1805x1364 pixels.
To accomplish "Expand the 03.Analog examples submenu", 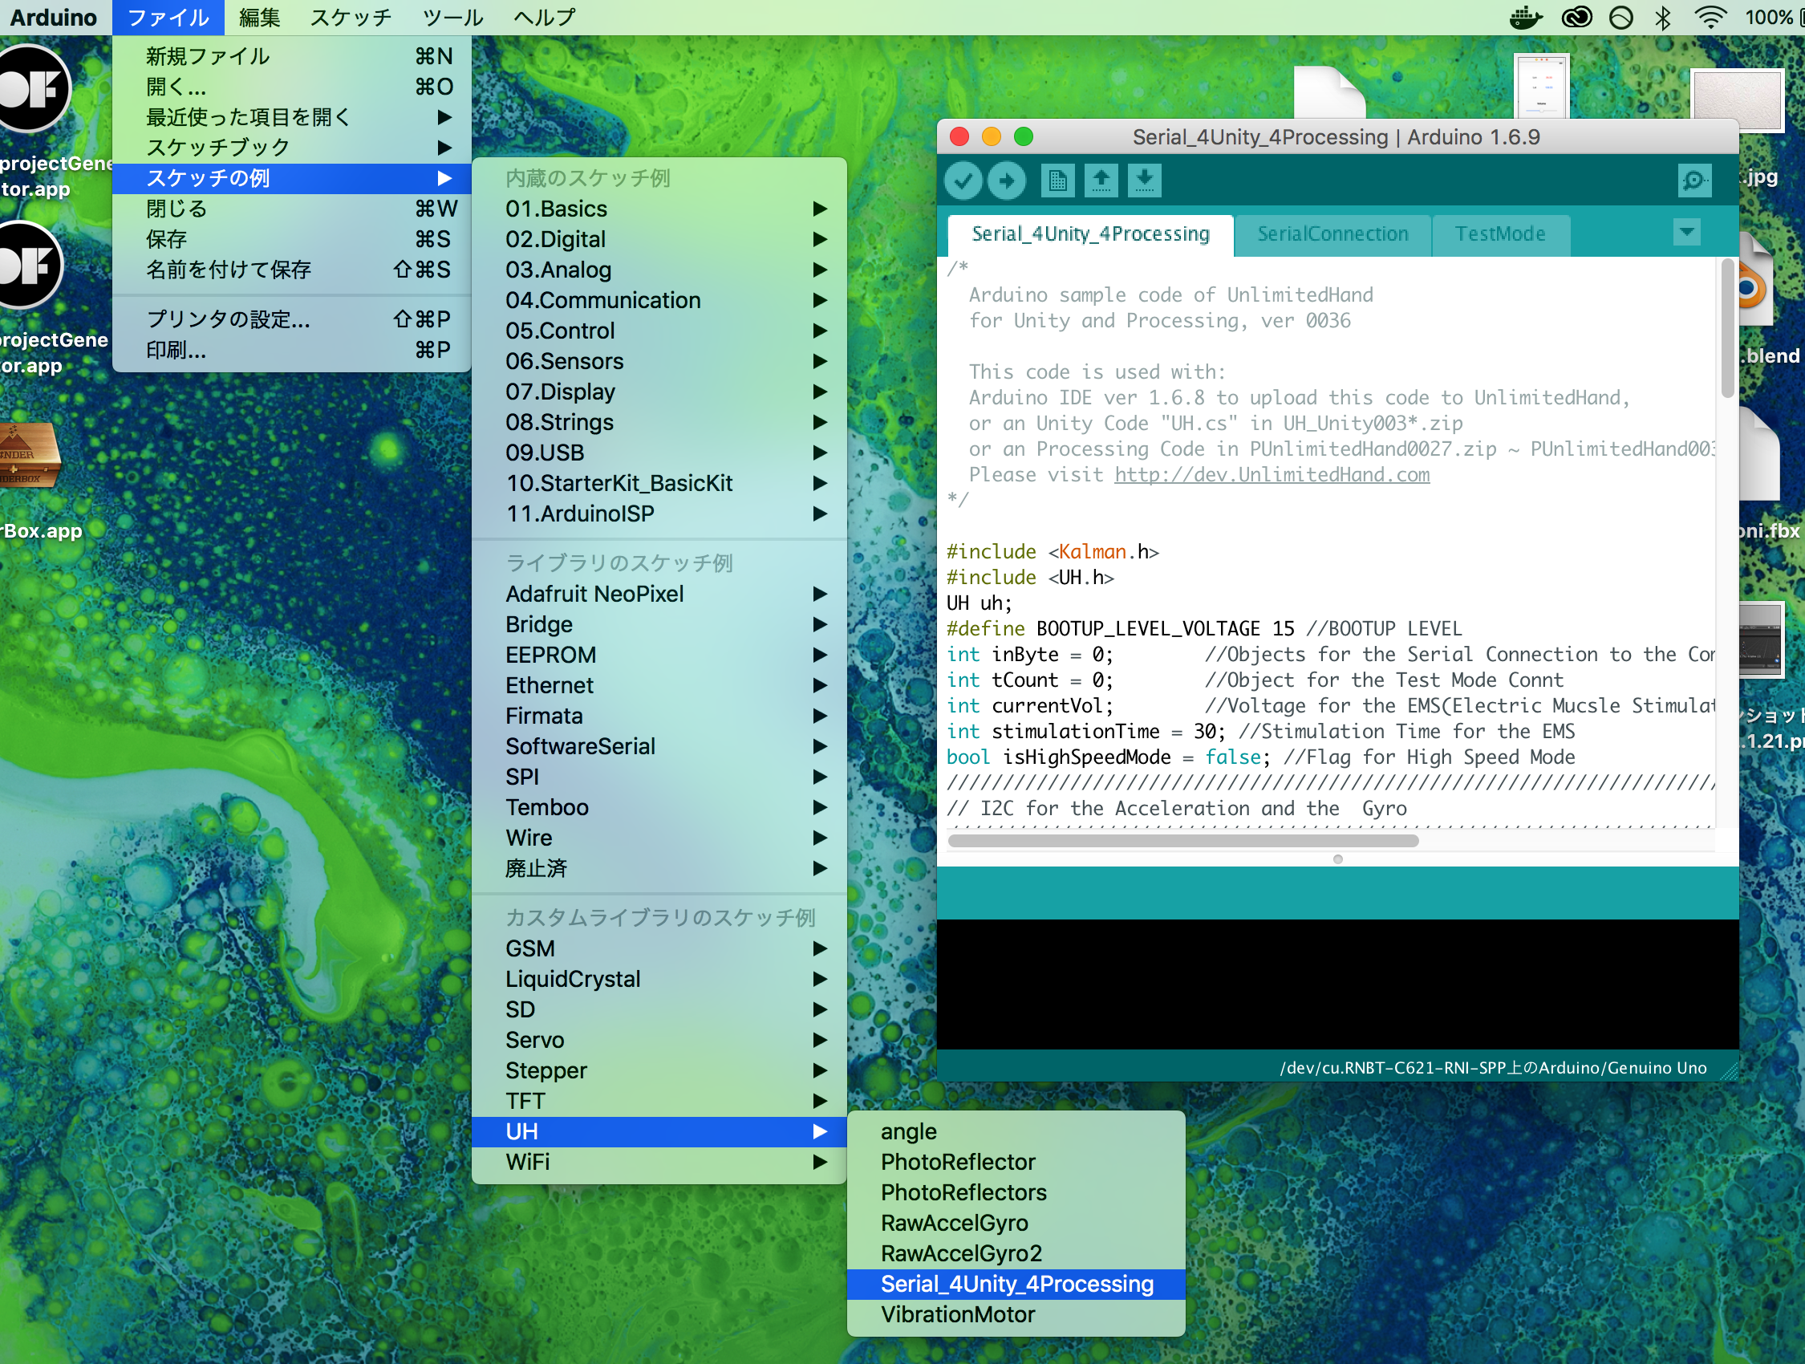I will (x=659, y=270).
